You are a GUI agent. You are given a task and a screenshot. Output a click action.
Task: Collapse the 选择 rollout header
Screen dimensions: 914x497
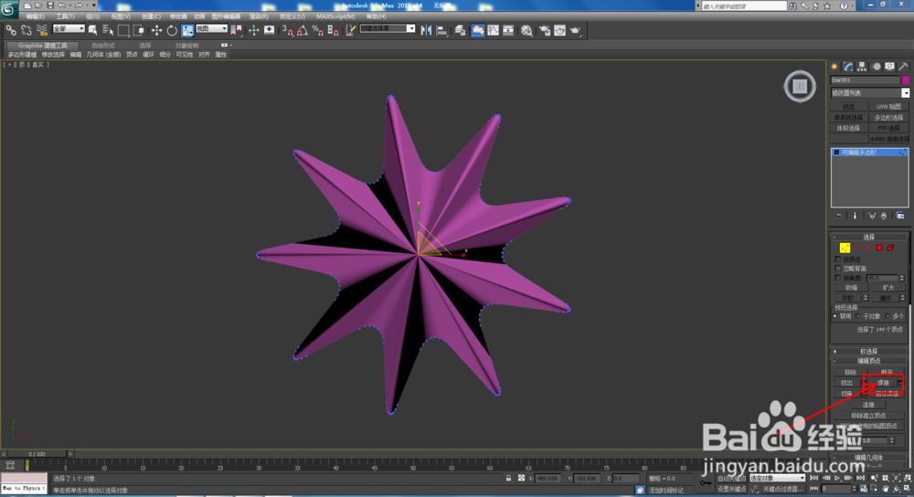(868, 238)
